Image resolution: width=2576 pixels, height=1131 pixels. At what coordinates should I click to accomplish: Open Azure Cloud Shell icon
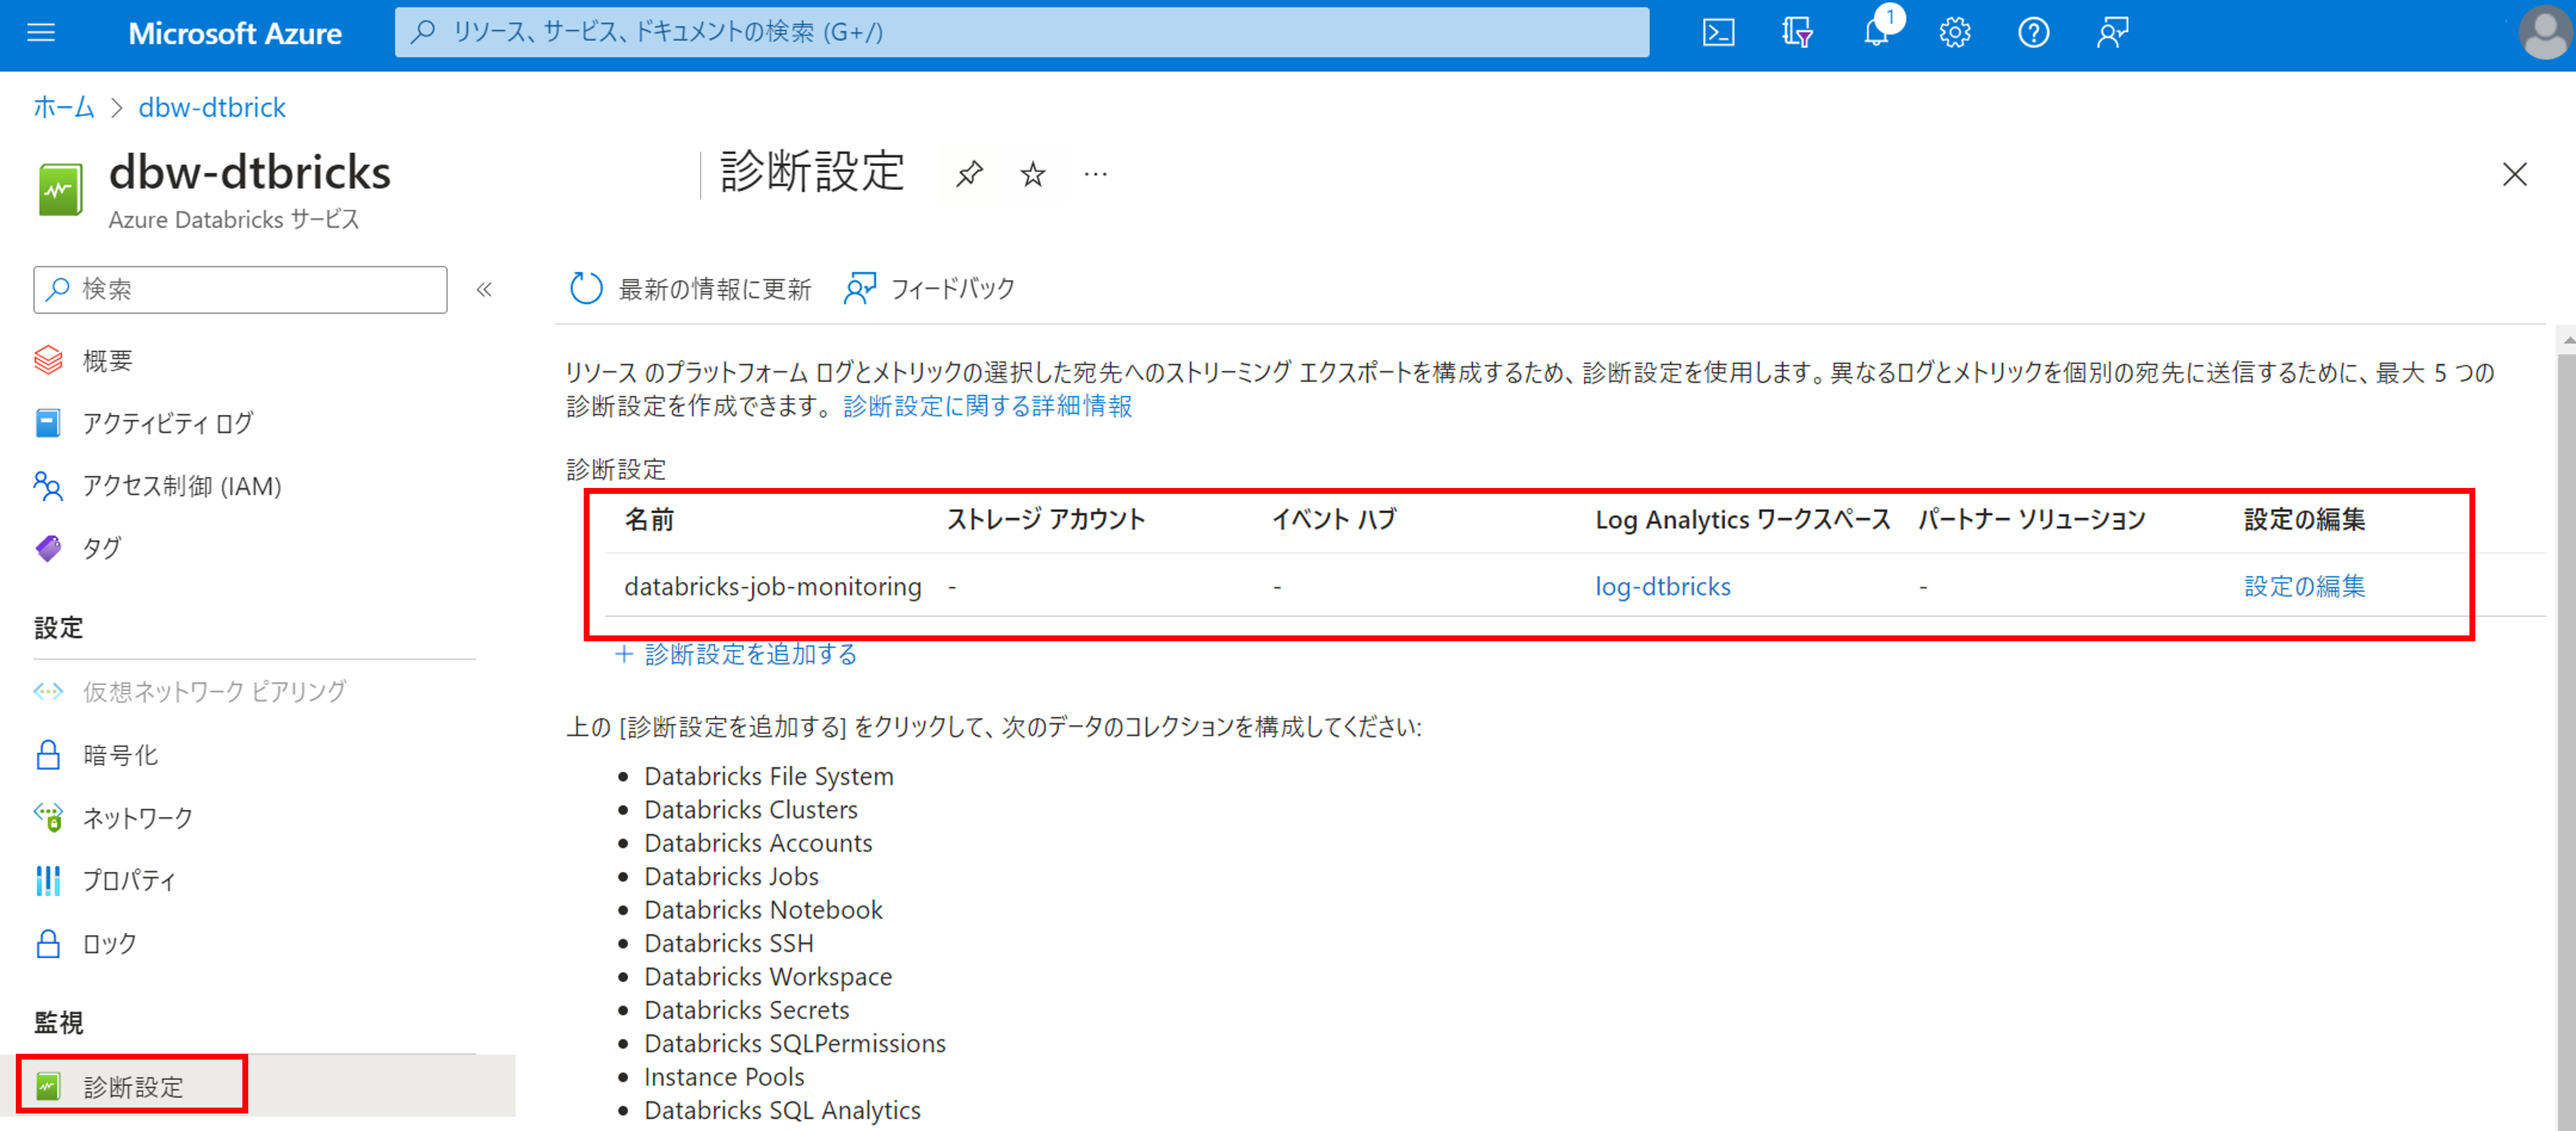point(1718,33)
